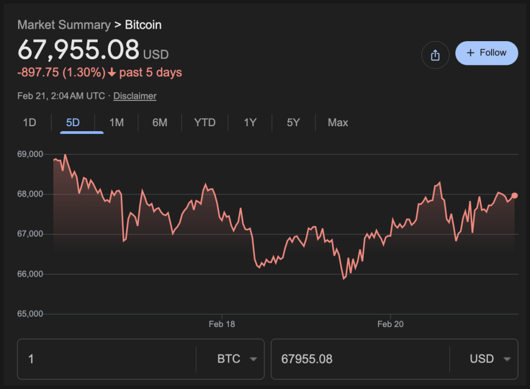View the 1Y price history

point(250,123)
